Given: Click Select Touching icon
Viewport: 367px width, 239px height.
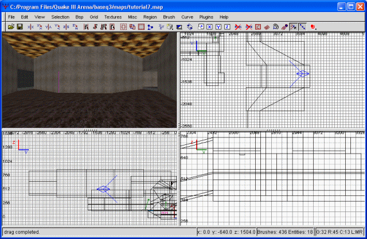Looking at the screenshot, I should [95, 27].
